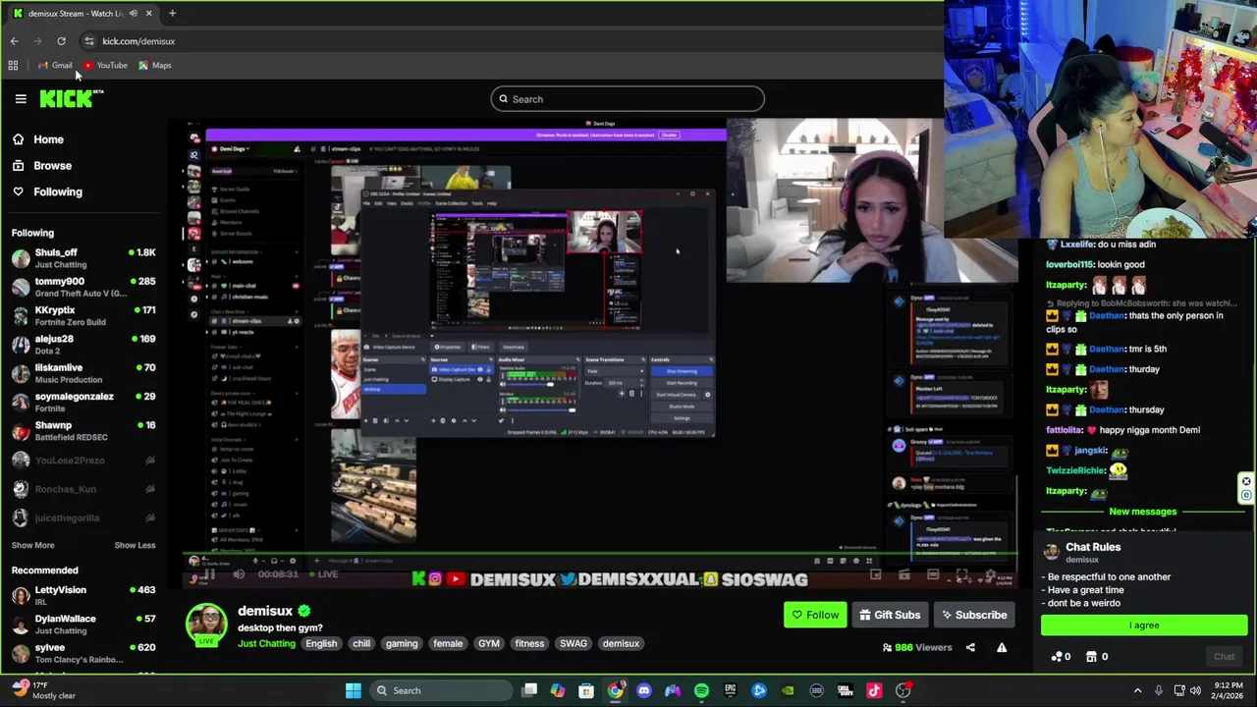This screenshot has width=1257, height=707.
Task: Select the SWAG tag
Action: (574, 644)
